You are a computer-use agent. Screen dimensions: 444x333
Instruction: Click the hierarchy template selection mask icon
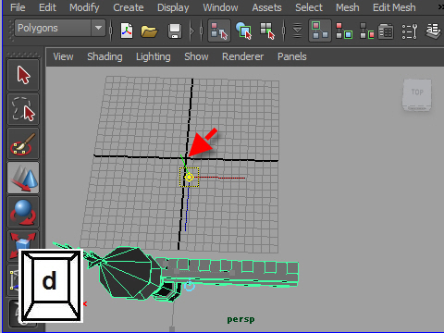(x=367, y=31)
